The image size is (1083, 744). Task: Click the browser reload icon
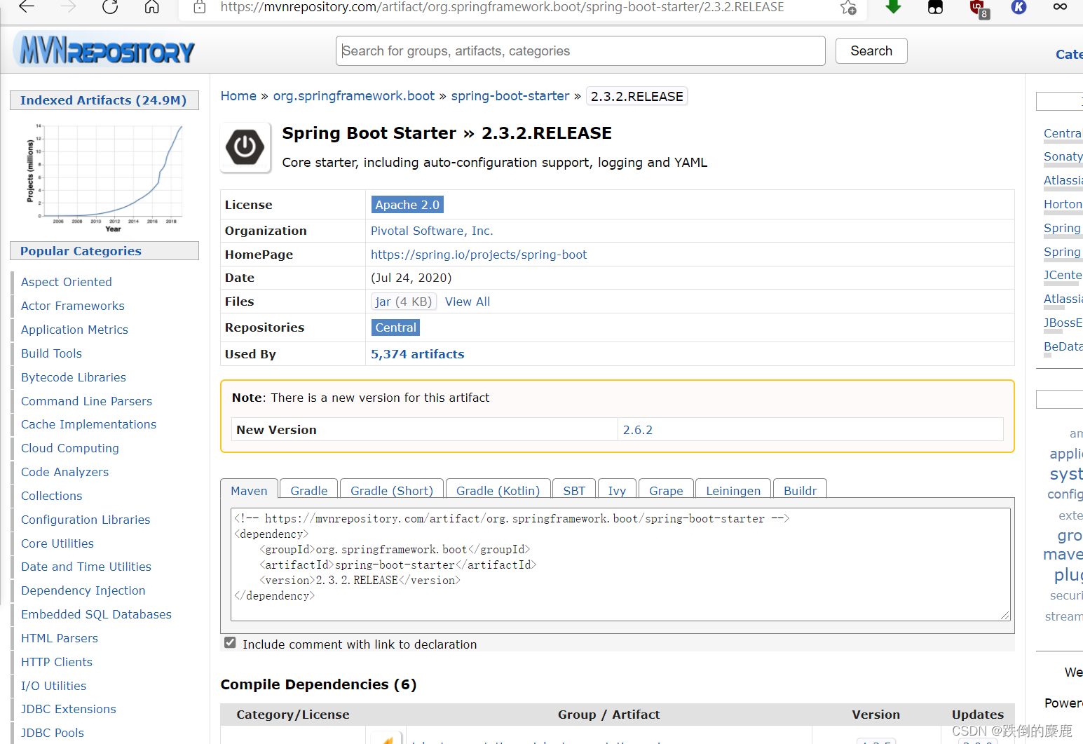[x=110, y=7]
